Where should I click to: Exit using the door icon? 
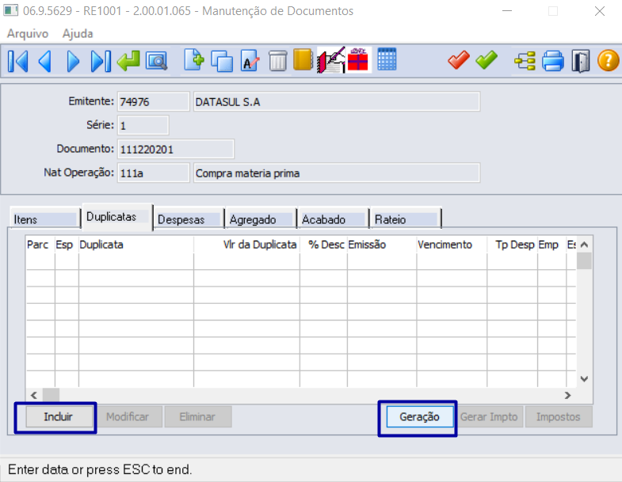580,61
